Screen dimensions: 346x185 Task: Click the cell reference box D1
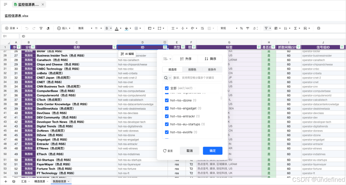(x=10, y=36)
